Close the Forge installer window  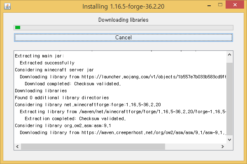[x=235, y=5]
